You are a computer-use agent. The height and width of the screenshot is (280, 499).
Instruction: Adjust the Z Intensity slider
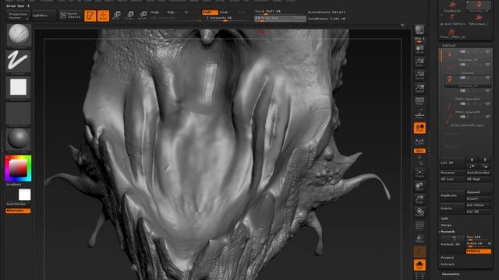(227, 18)
